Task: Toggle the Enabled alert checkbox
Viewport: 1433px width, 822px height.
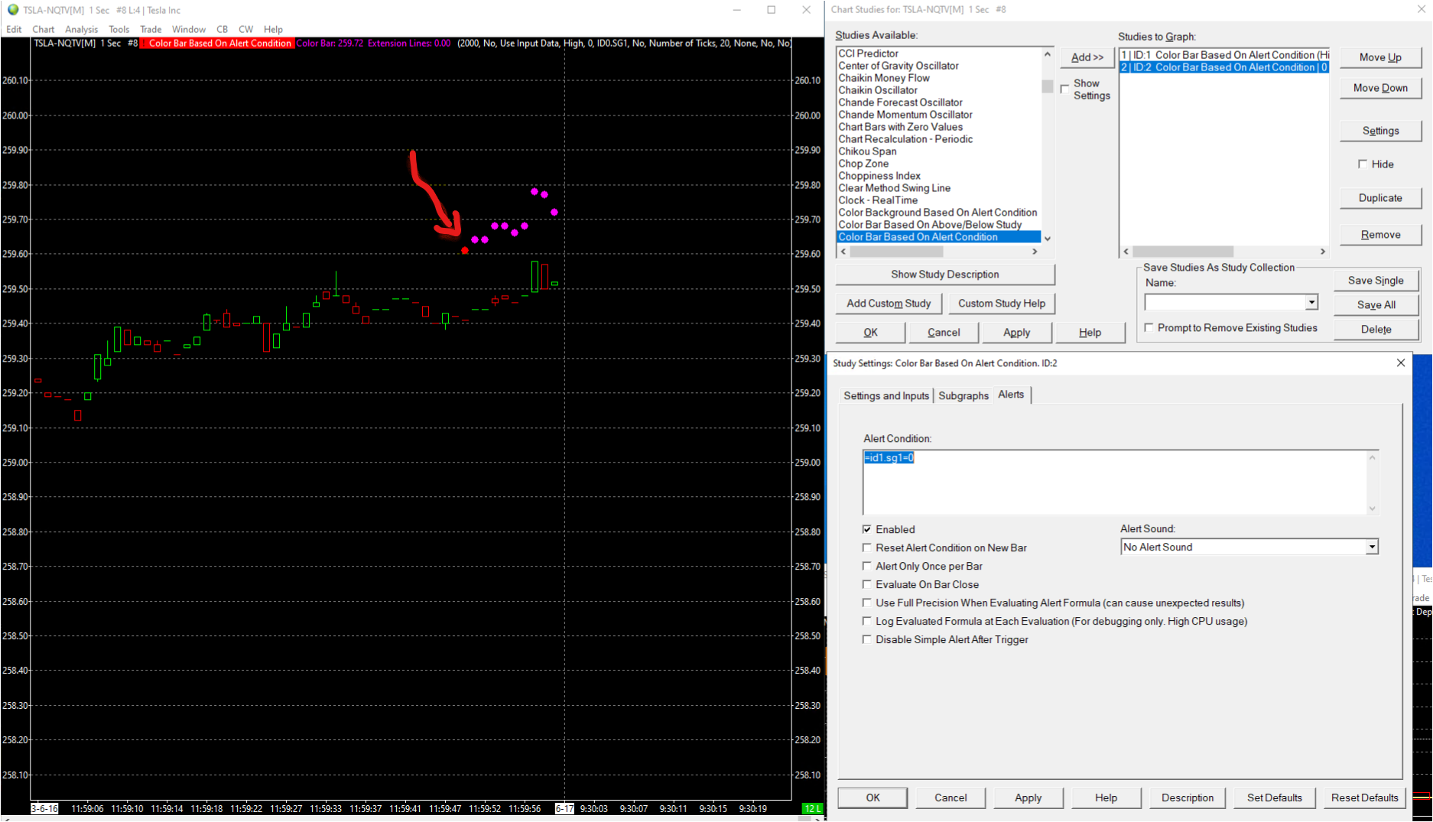Action: click(867, 529)
